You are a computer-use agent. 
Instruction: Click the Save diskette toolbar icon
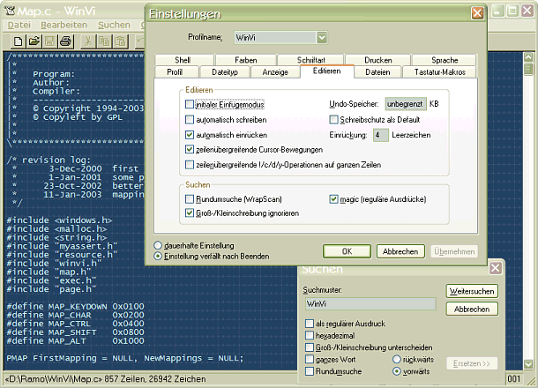tap(49, 41)
